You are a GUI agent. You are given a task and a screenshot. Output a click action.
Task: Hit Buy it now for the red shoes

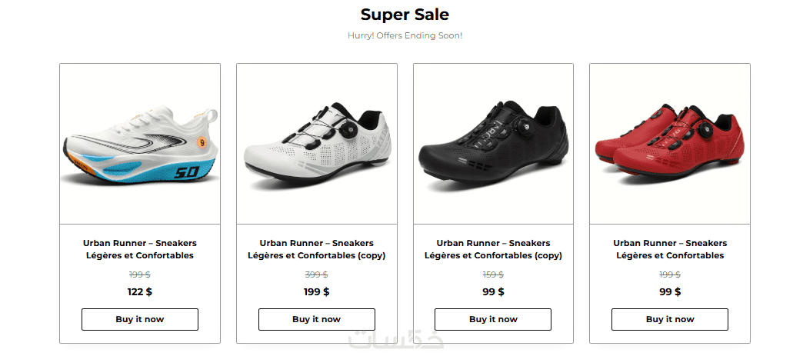[669, 319]
